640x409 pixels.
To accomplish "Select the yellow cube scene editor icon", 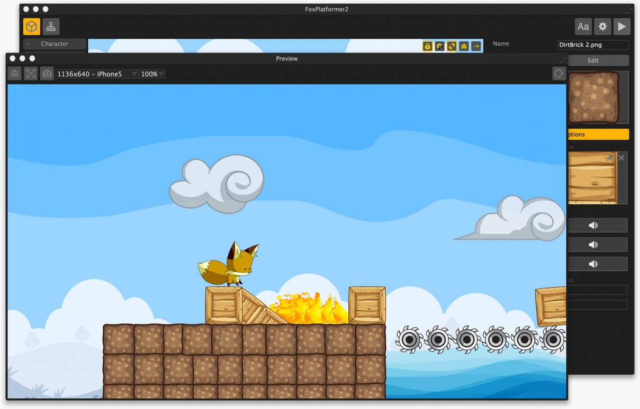I will pos(31,26).
